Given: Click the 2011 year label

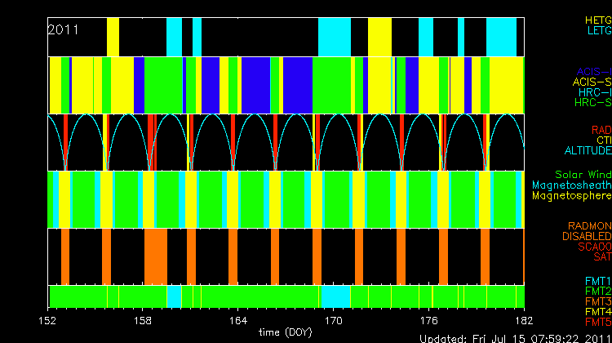Looking at the screenshot, I should (63, 29).
